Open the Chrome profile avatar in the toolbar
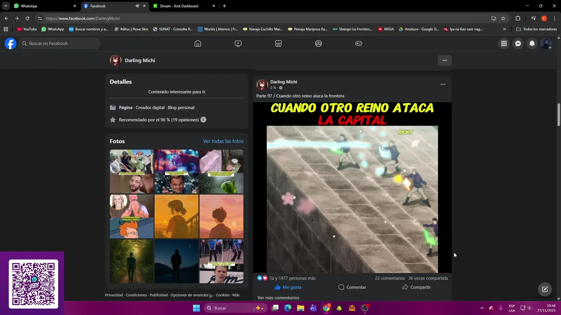561x315 pixels. click(544, 18)
